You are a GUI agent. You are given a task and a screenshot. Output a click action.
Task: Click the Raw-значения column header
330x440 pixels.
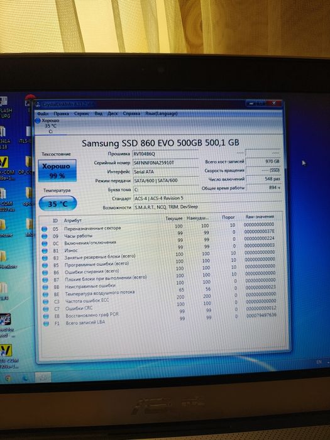click(x=260, y=217)
